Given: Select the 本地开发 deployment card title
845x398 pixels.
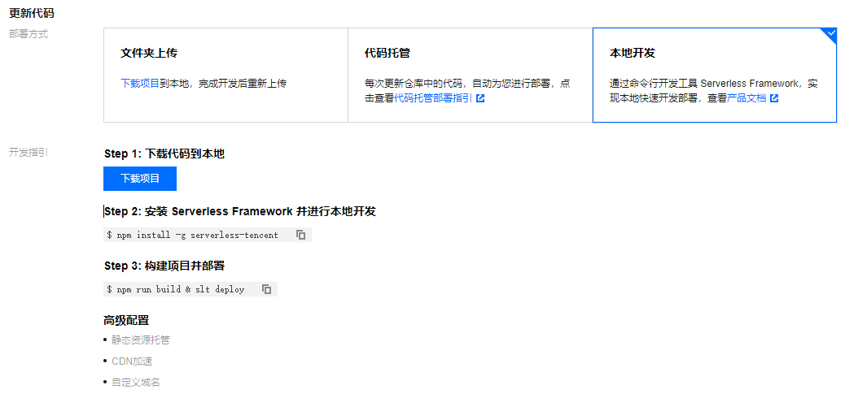Looking at the screenshot, I should point(633,53).
